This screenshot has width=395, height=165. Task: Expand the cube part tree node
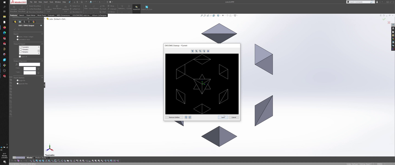(x=45, y=19)
